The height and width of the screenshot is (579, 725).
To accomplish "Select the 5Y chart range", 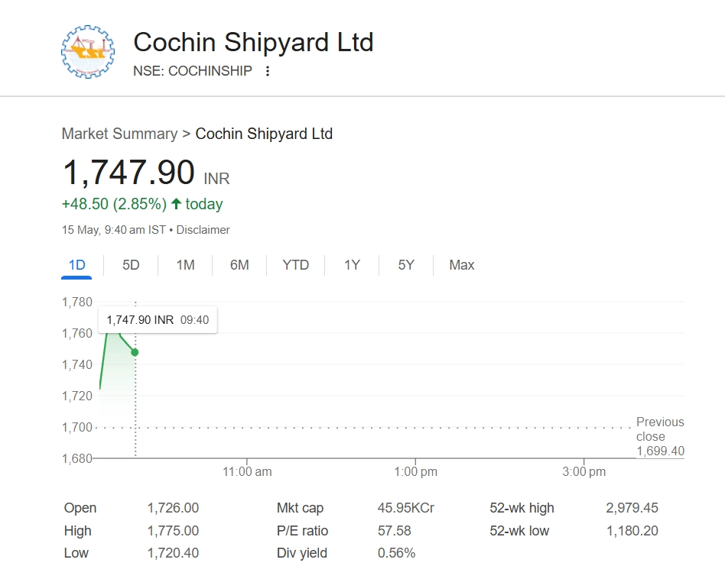I will click(x=406, y=265).
